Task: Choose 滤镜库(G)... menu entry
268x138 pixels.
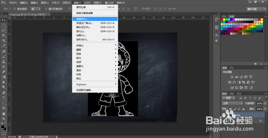Action: [95, 19]
